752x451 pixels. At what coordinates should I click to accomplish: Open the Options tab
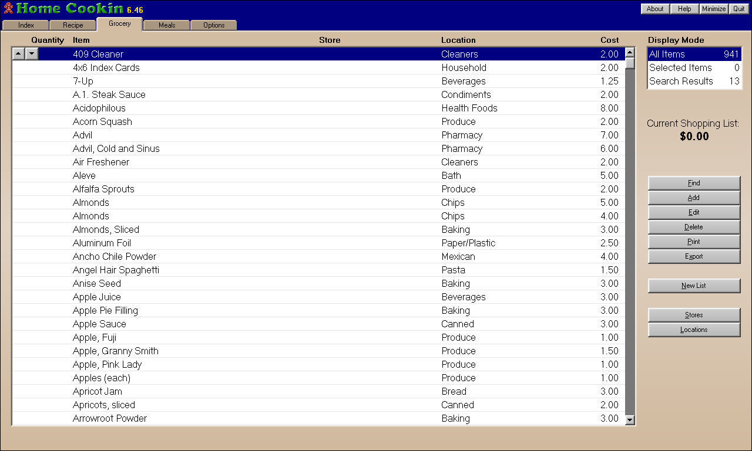coord(214,25)
